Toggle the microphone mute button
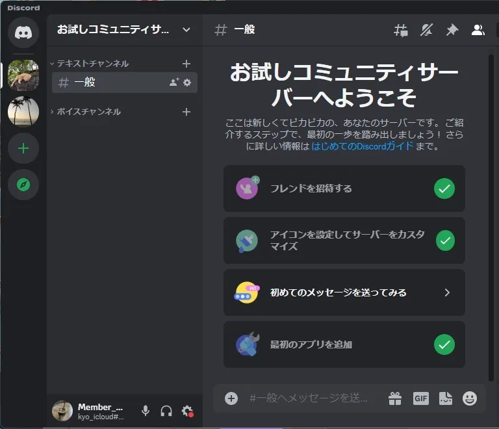This screenshot has width=499, height=429. (x=146, y=411)
